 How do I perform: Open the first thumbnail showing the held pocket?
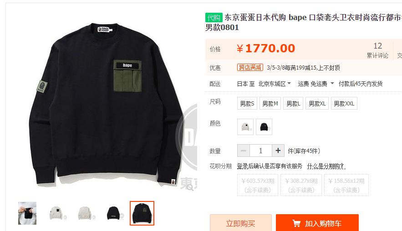coord(27,213)
